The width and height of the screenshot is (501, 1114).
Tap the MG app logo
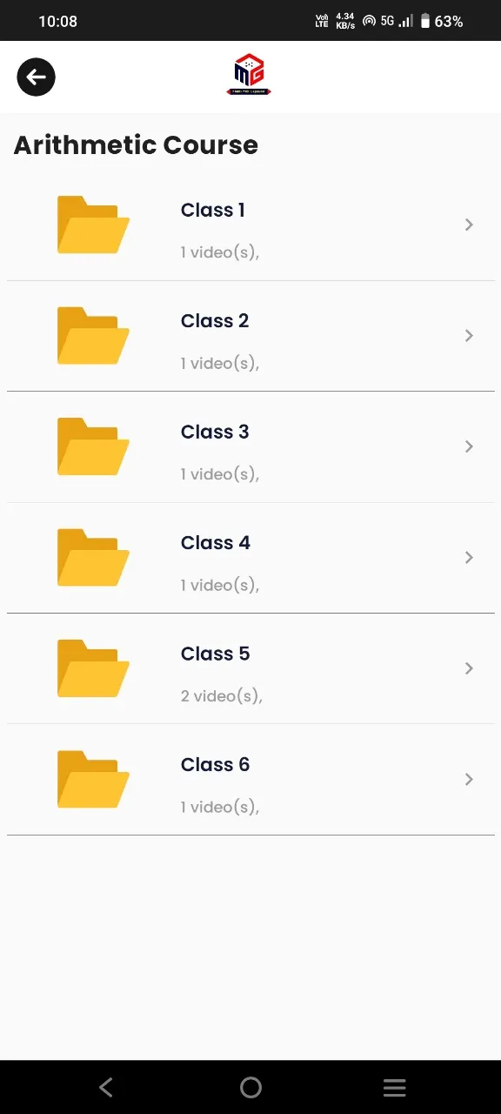pyautogui.click(x=250, y=75)
